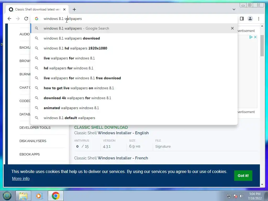The image size is (268, 201).
Task: Toggle the browser side panel icon
Action: click(242, 19)
